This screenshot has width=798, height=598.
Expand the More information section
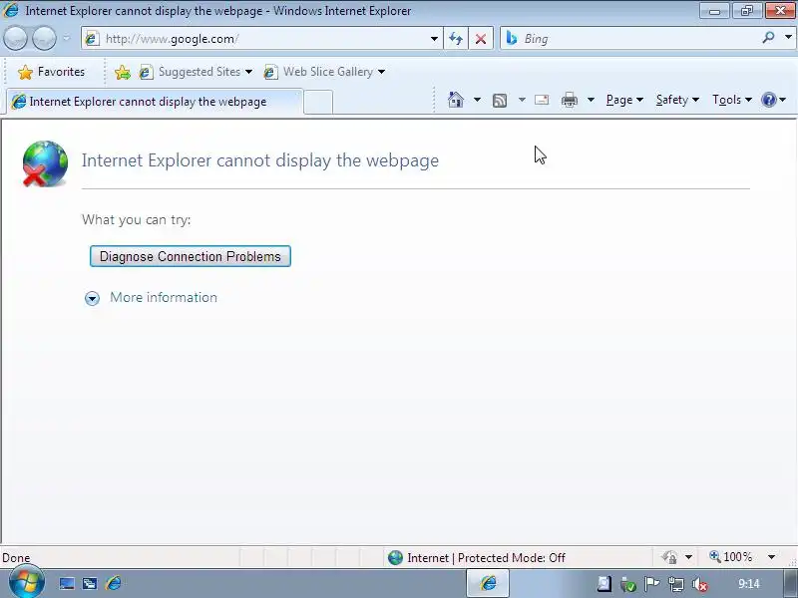pos(151,297)
